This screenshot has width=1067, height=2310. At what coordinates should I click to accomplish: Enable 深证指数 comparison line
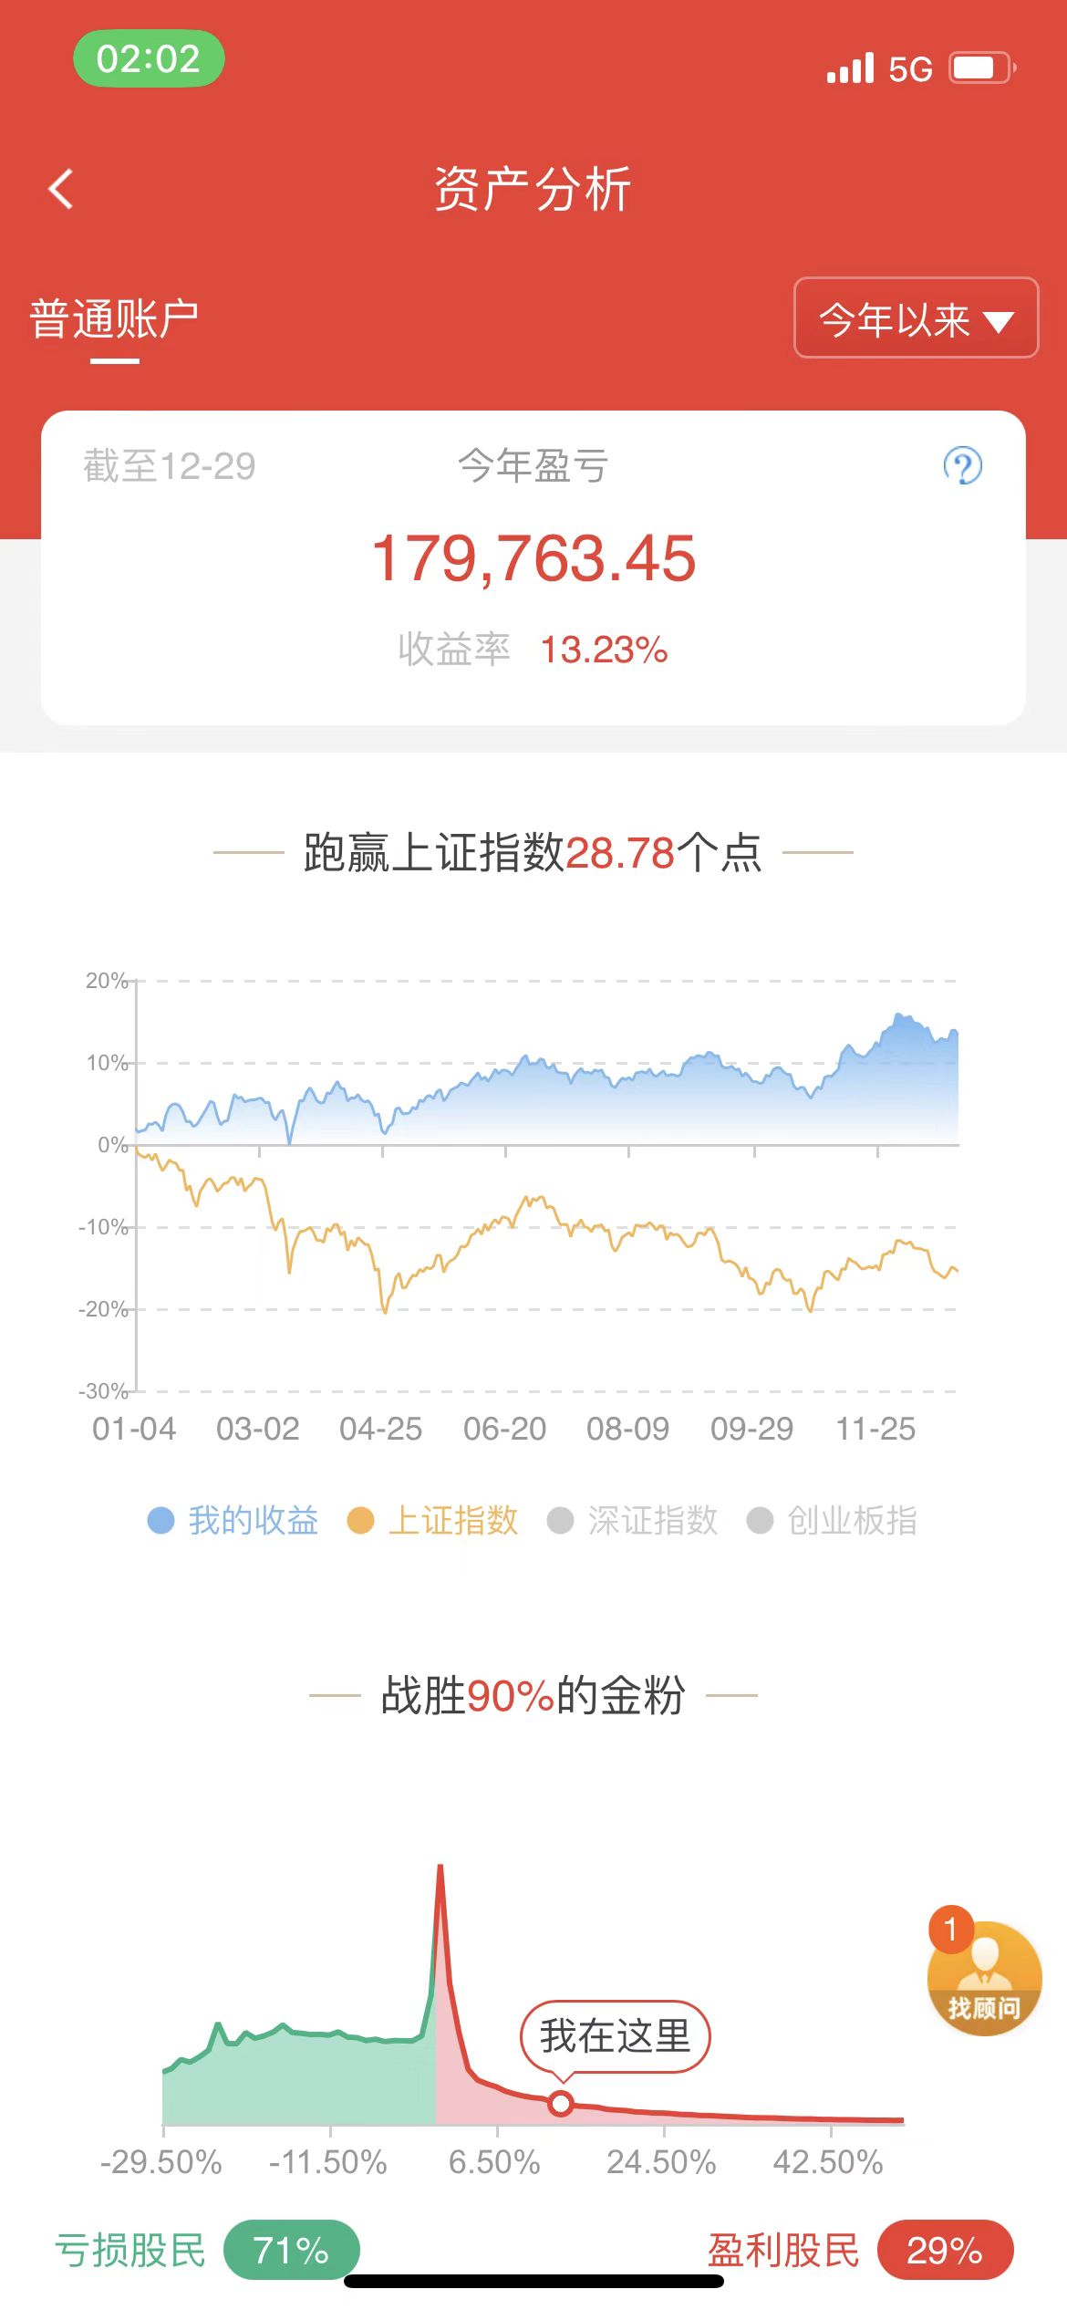pyautogui.click(x=633, y=1520)
